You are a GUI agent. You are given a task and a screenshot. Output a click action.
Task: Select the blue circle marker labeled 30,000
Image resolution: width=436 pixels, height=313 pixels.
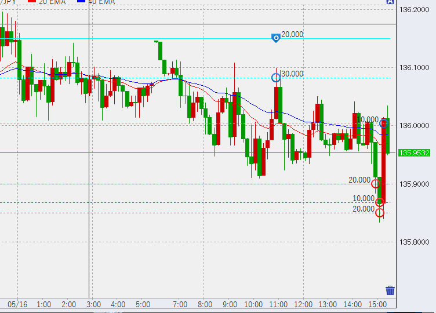(276, 77)
